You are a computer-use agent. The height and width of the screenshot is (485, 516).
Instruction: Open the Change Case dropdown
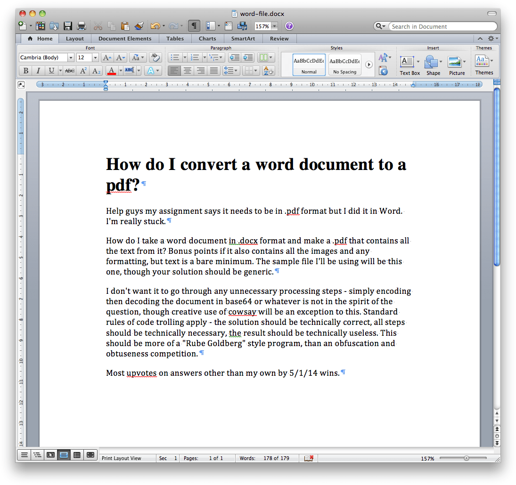pyautogui.click(x=138, y=58)
